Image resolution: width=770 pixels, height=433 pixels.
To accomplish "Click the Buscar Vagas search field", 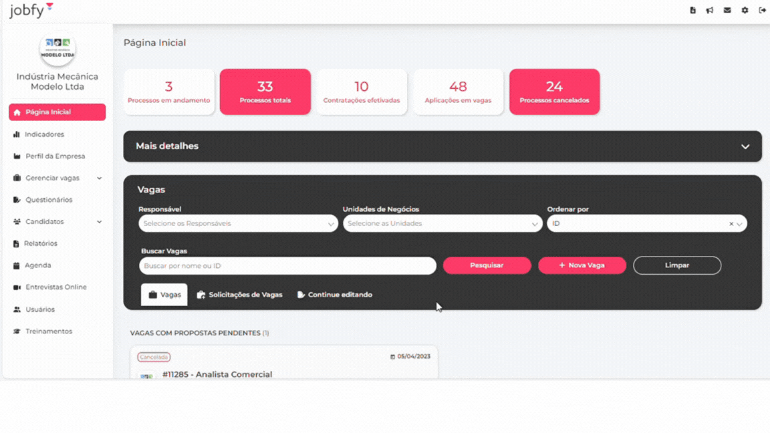I will point(287,266).
